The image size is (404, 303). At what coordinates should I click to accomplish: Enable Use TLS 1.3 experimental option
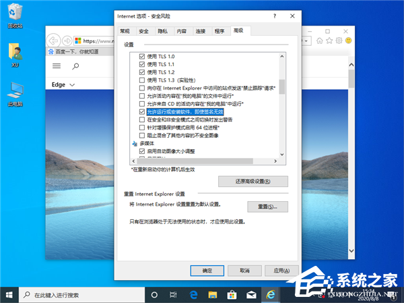(x=142, y=80)
